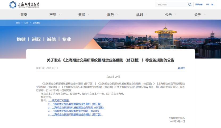Expand the dropdown arrow beside 公告

[175, 14]
